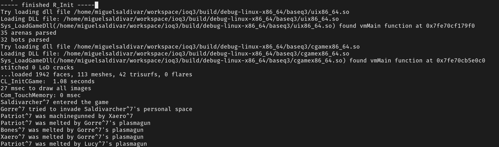Screen dimensions: 499x147
Task: Click 'Loading DLL file' cgamex86_64.so line
Action: coord(175,54)
